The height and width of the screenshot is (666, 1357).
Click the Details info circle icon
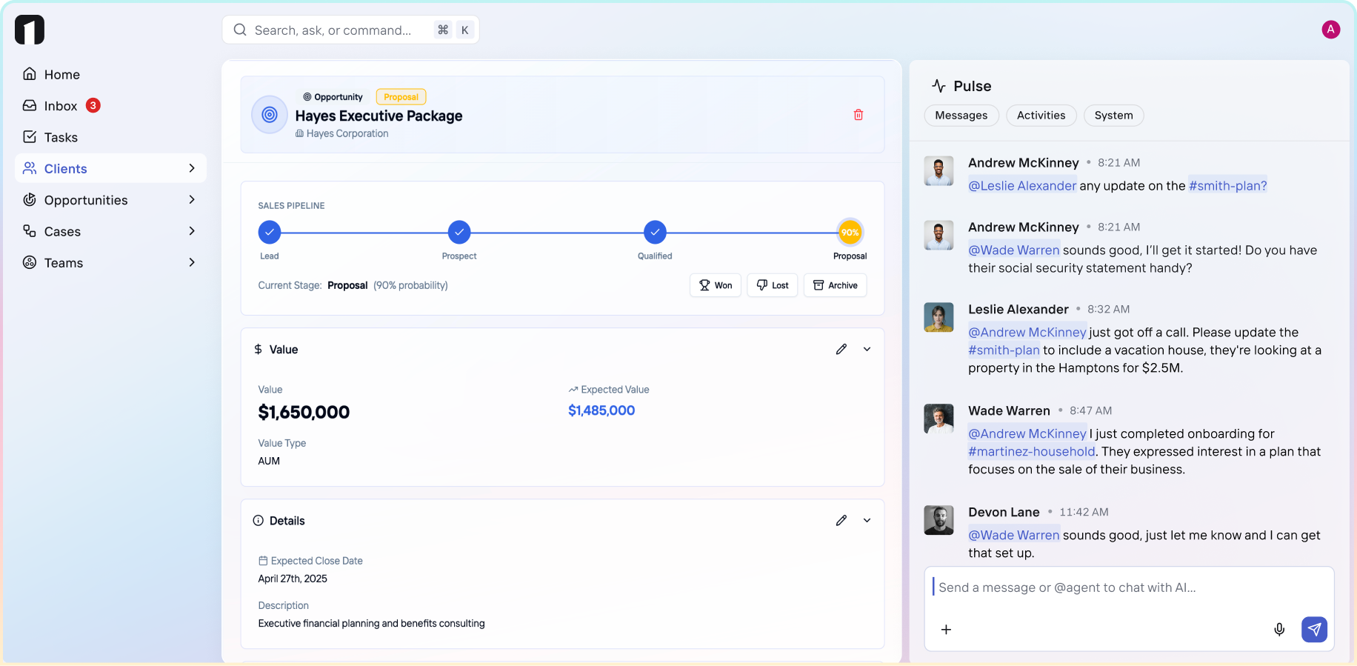tap(258, 521)
